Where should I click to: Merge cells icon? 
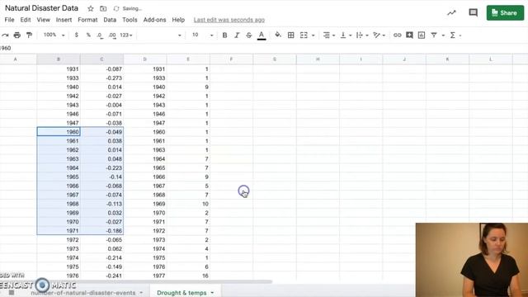(x=304, y=35)
